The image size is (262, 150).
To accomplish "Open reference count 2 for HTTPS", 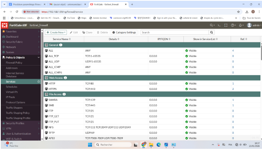I will tap(233, 89).
